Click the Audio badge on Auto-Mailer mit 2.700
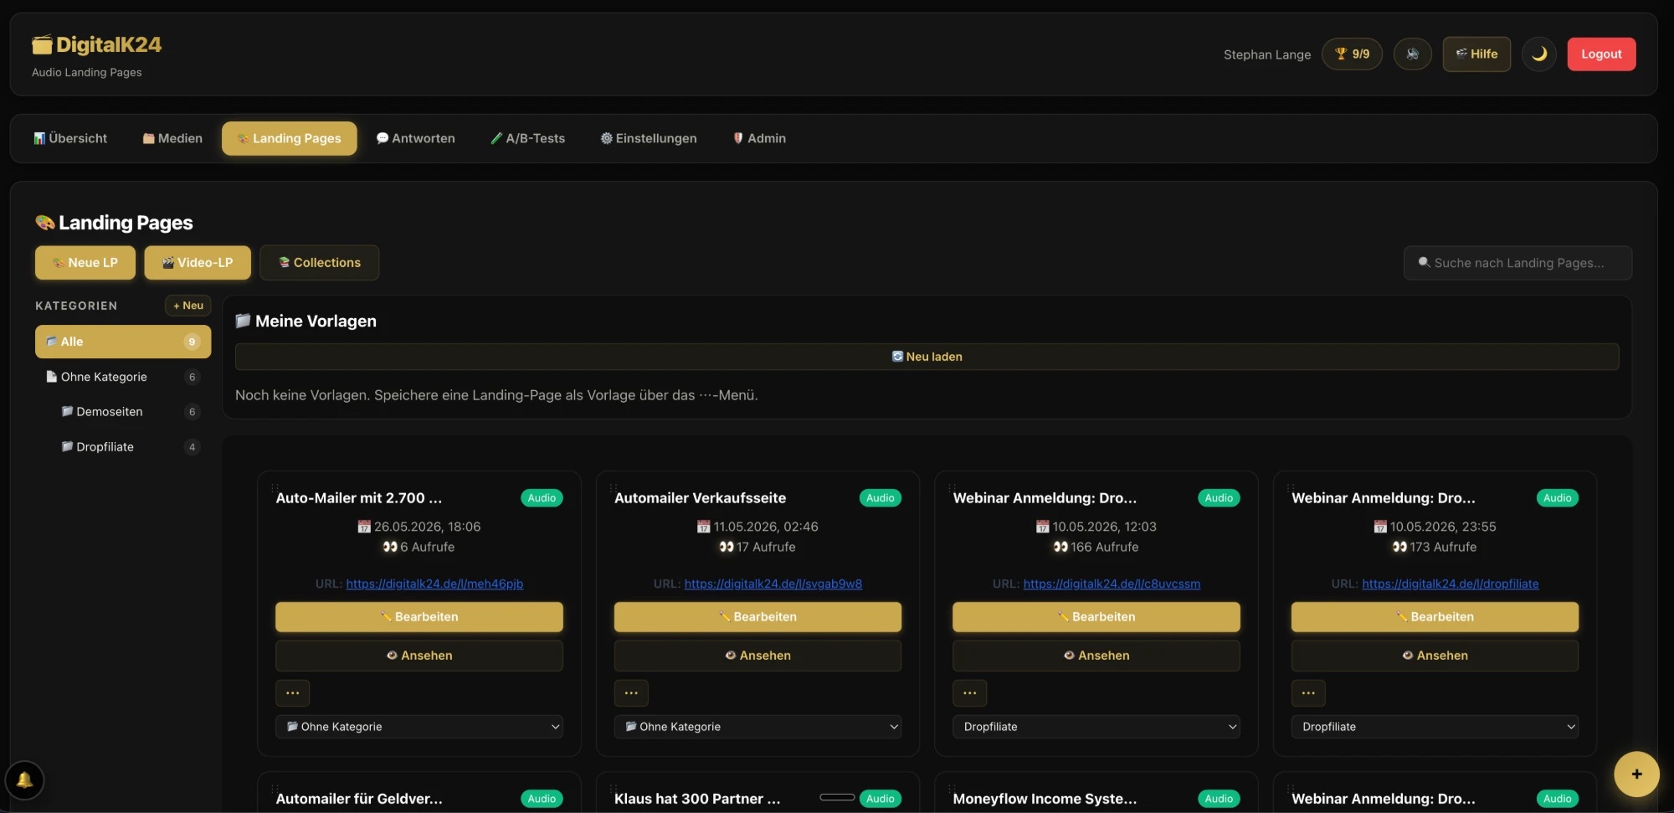Viewport: 1674px width, 813px height. tap(542, 498)
